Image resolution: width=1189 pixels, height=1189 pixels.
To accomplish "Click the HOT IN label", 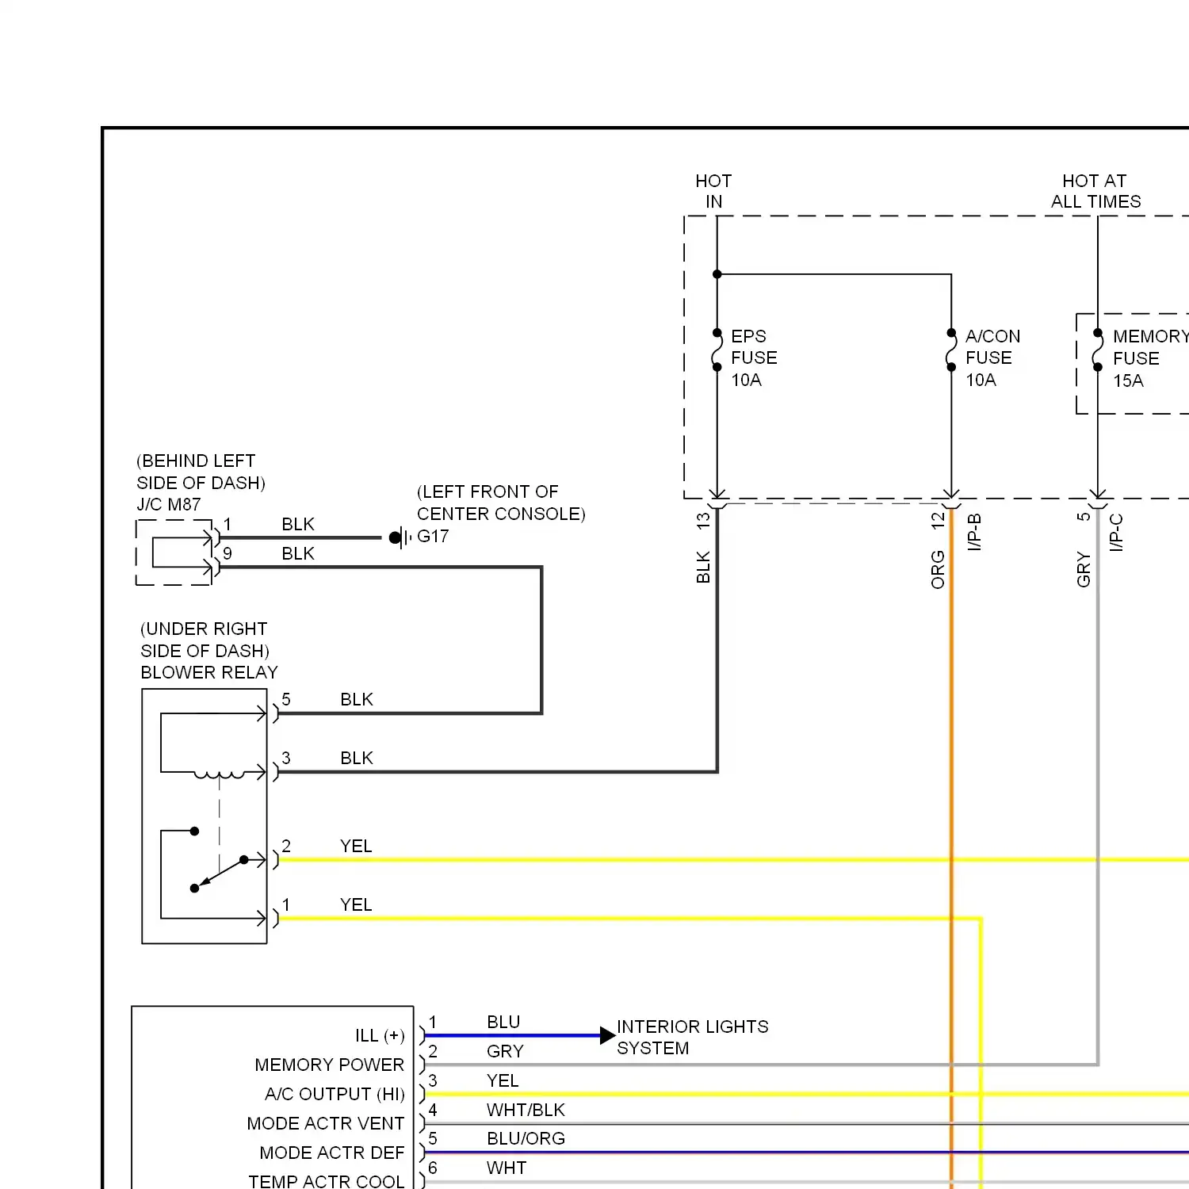I will pos(713,191).
